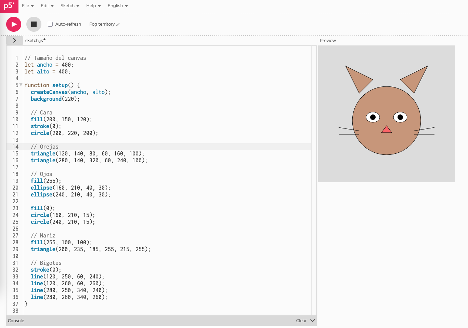Fold the setup function at line 5
The width and height of the screenshot is (468, 328).
point(21,85)
